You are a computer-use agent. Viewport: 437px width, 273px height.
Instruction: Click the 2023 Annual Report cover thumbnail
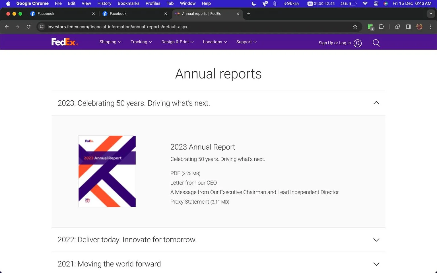107,171
